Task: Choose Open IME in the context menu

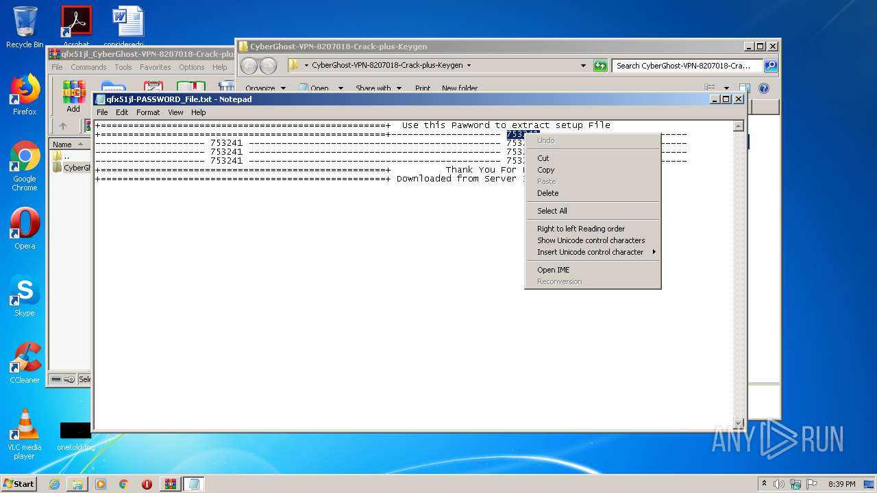Action: 553,270
